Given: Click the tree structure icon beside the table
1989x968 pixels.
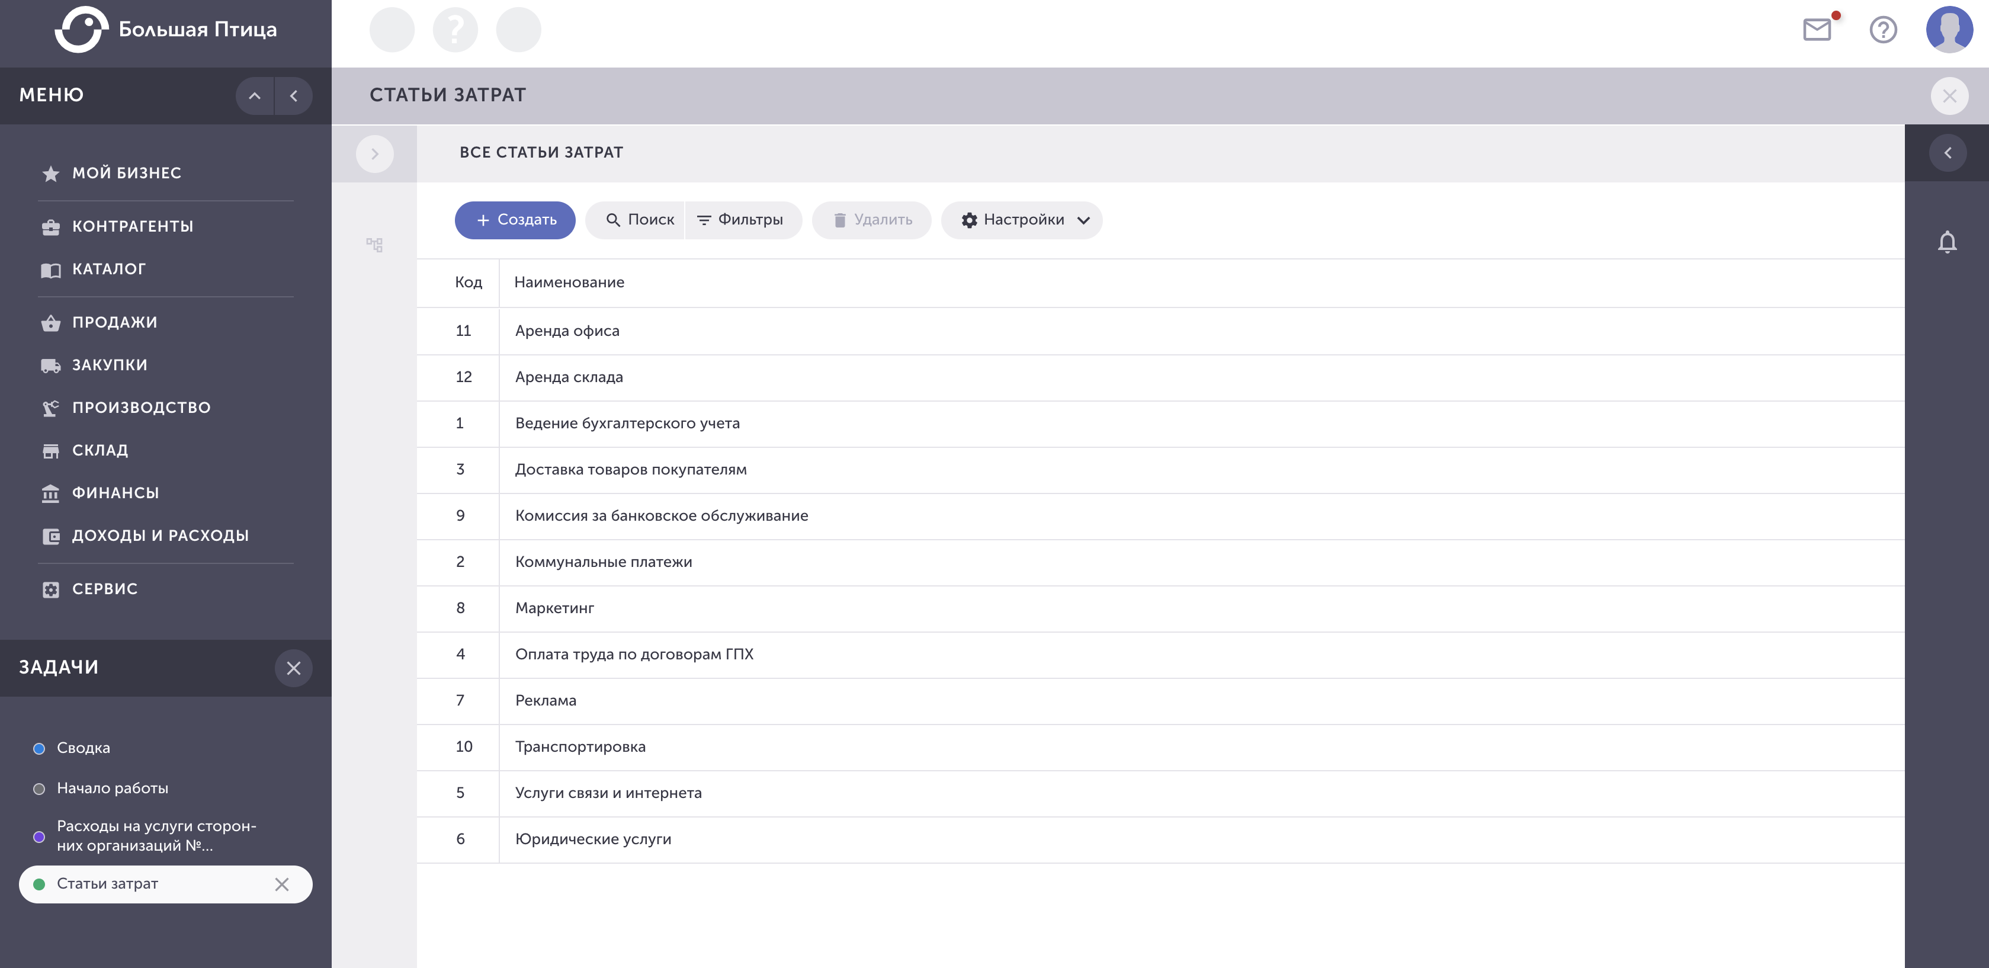Looking at the screenshot, I should coord(374,245).
